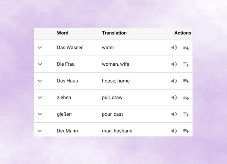
Task: Click the translation 'man, husband'
Action: [117, 131]
